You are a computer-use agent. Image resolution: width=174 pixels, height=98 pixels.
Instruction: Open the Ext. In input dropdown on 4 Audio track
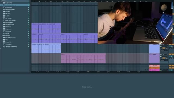[164, 54]
